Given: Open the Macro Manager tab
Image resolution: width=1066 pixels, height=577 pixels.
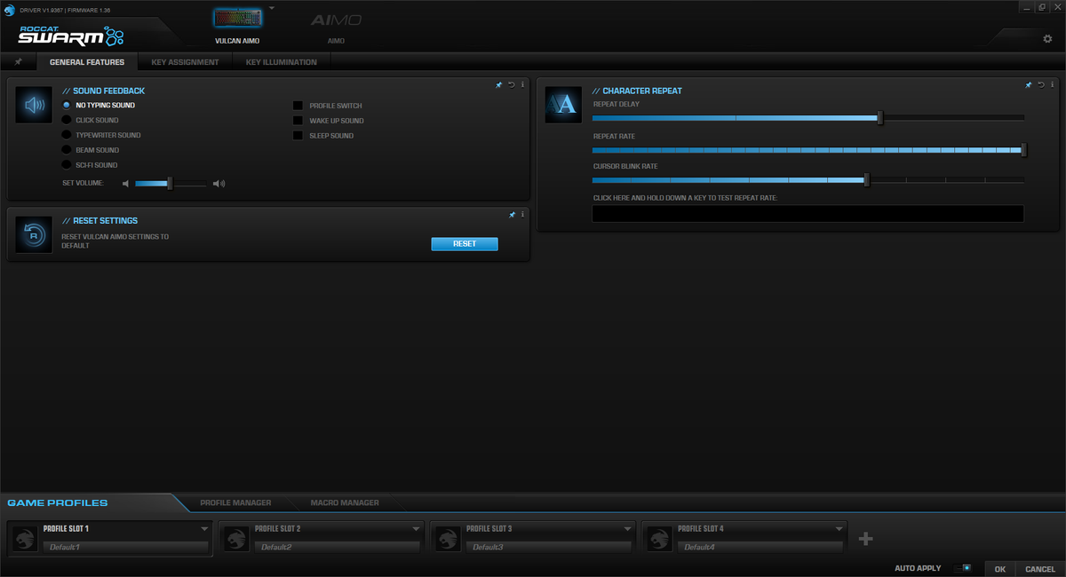Looking at the screenshot, I should click(x=345, y=502).
